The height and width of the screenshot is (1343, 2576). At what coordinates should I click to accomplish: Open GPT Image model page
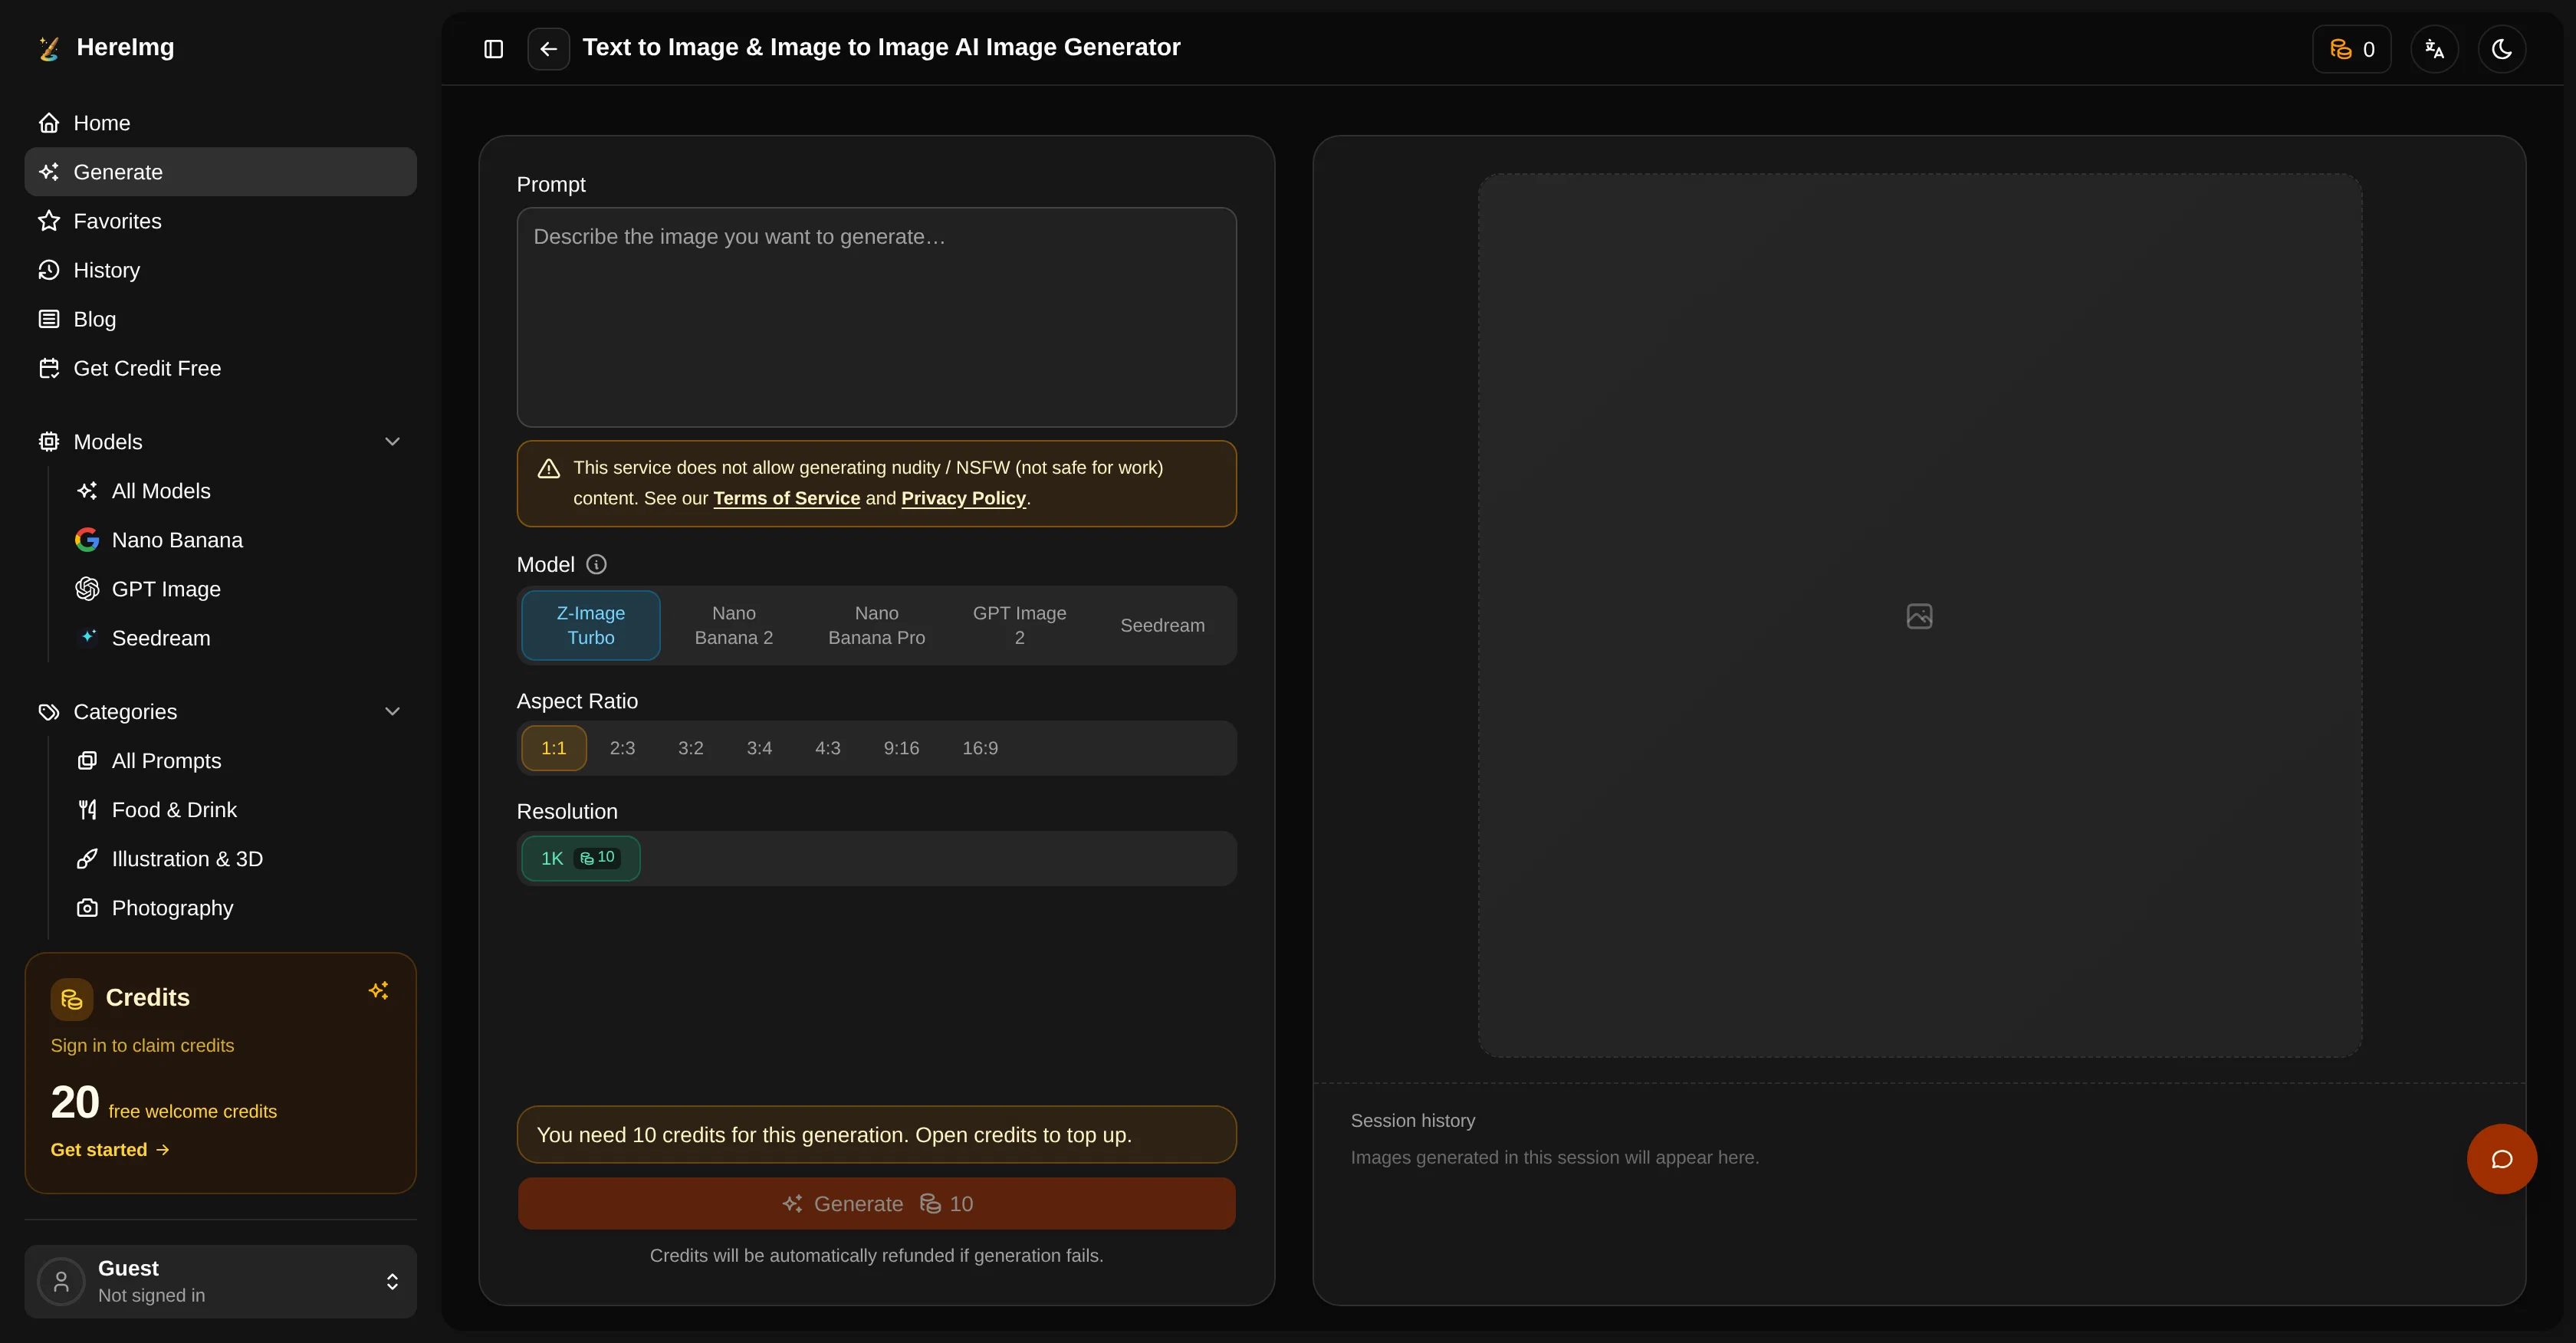[x=240, y=589]
